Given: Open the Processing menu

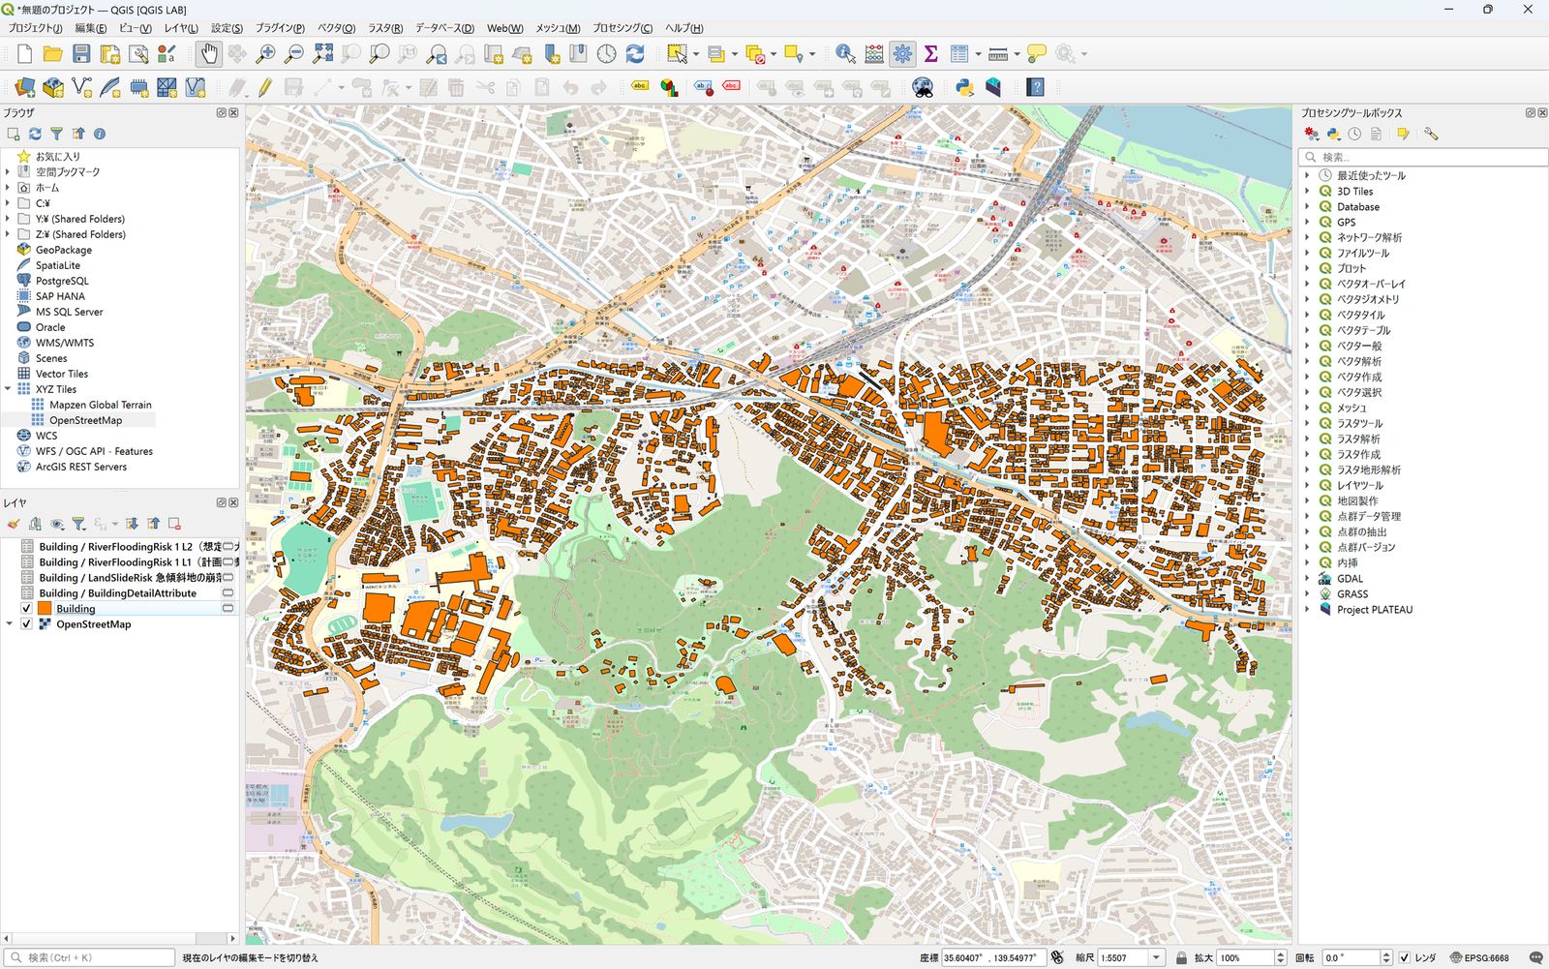Looking at the screenshot, I should point(622,28).
